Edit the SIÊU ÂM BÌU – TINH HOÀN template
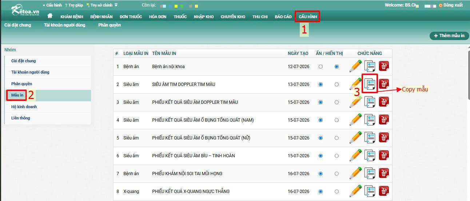470x201 pixels. 356,155
